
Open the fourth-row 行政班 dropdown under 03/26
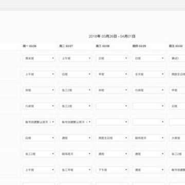[39, 106]
